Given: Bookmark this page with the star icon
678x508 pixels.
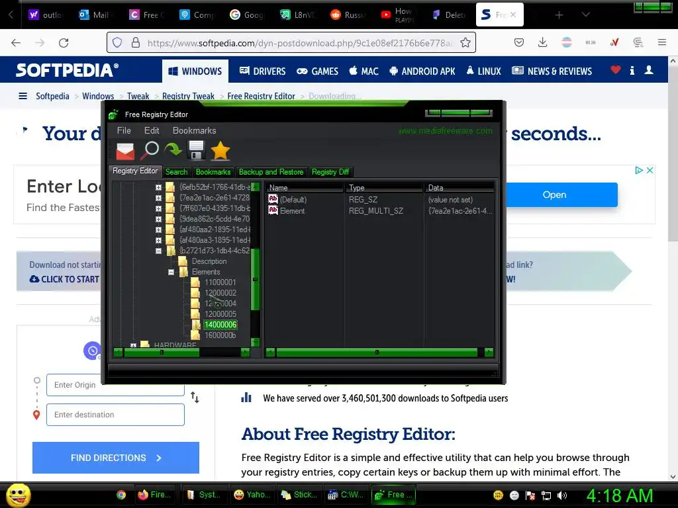Looking at the screenshot, I should tap(465, 42).
